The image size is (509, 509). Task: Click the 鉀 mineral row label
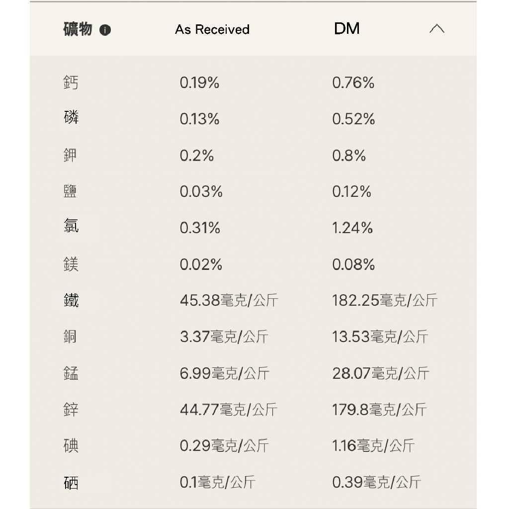click(x=71, y=155)
